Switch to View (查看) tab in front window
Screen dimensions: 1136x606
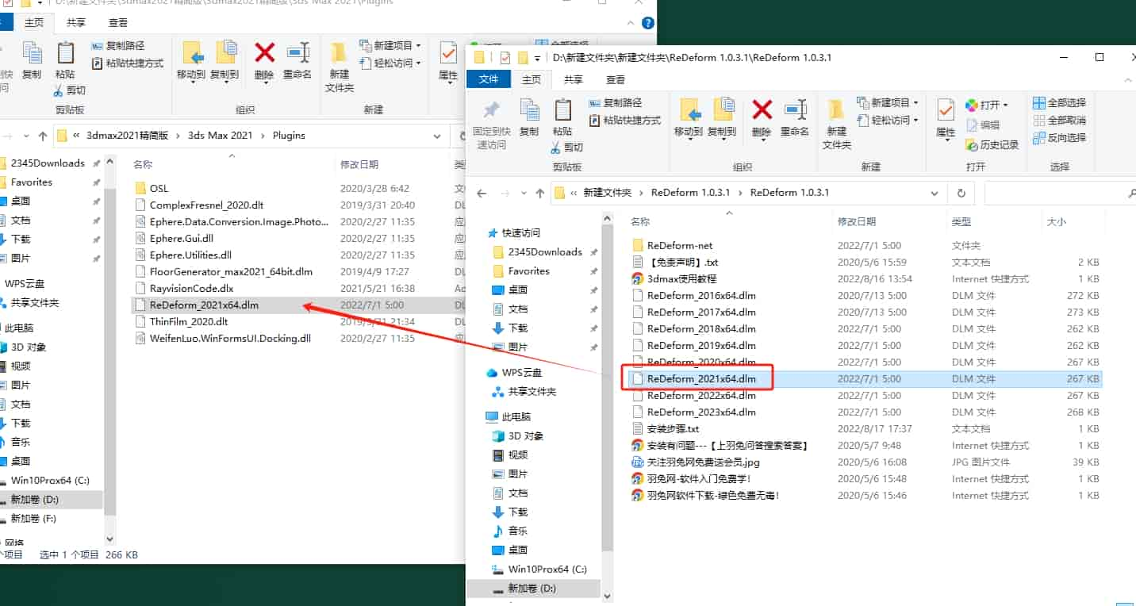616,79
